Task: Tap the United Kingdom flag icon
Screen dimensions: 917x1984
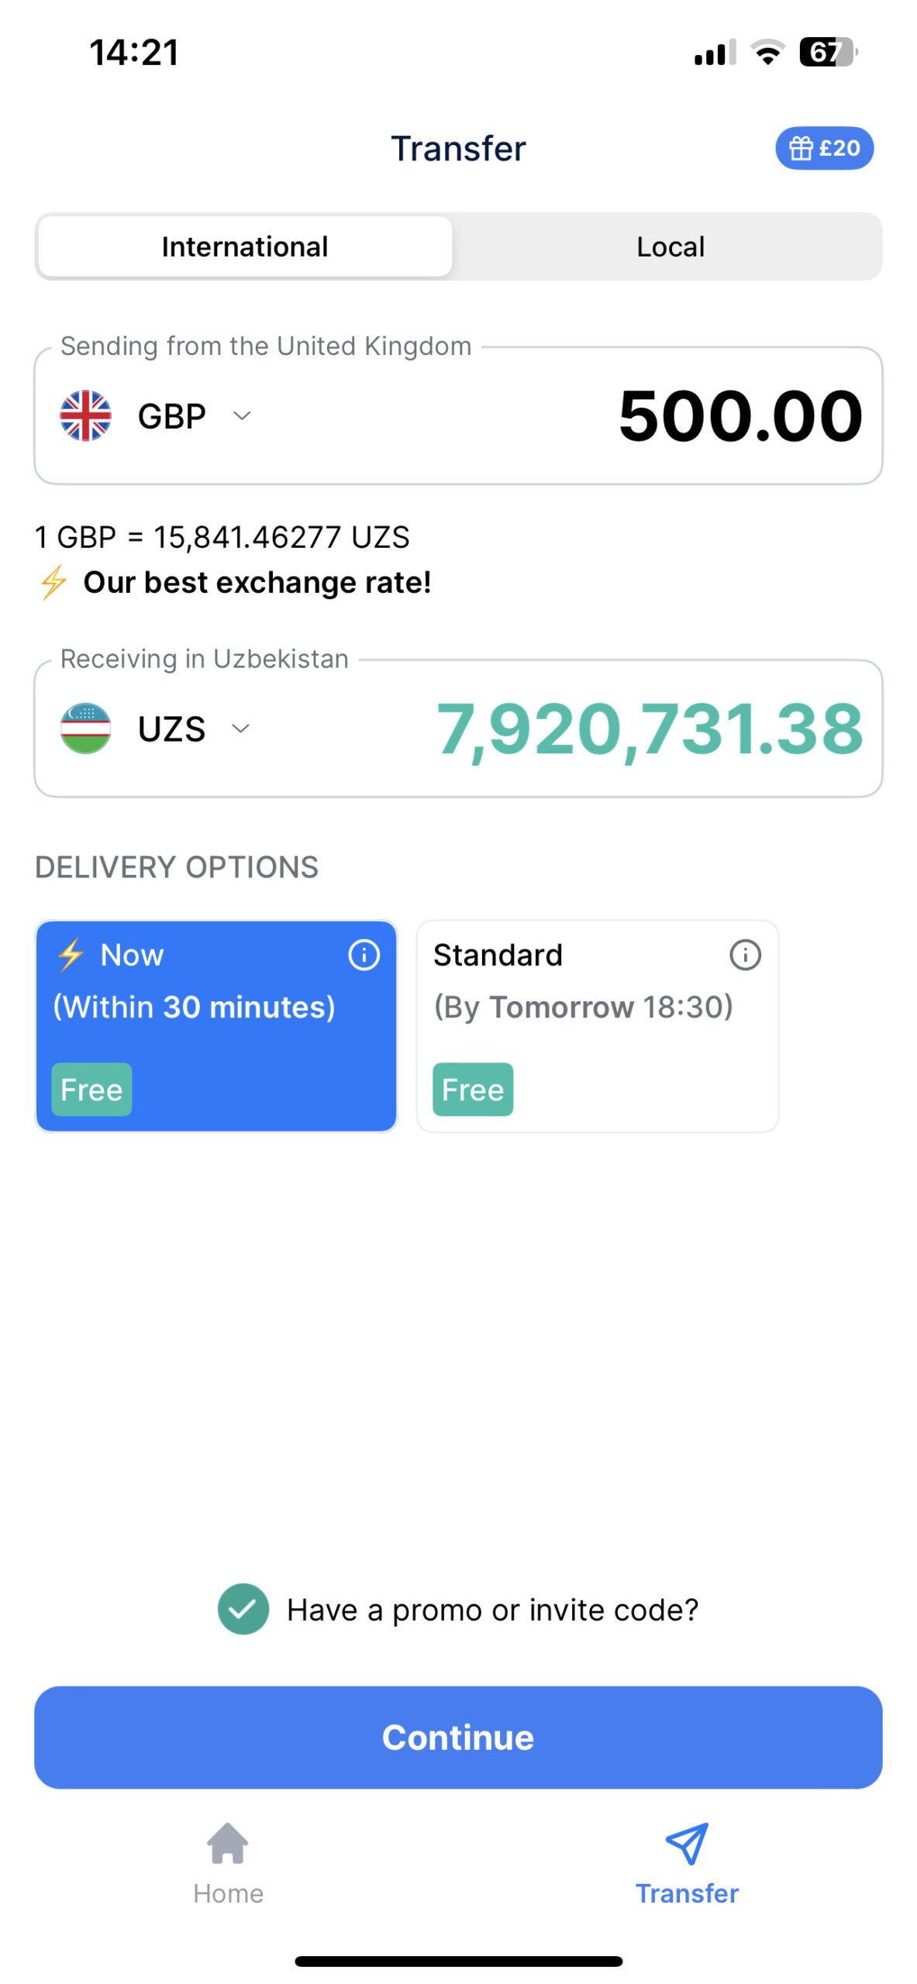Action: pyautogui.click(x=85, y=416)
